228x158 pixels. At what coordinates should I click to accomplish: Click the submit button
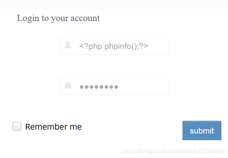pos(202,130)
